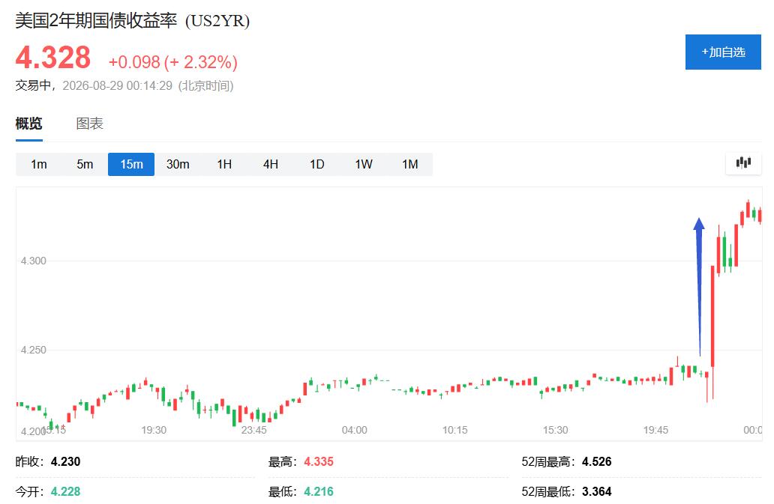Click the tall red spike candlestick

click(x=712, y=316)
